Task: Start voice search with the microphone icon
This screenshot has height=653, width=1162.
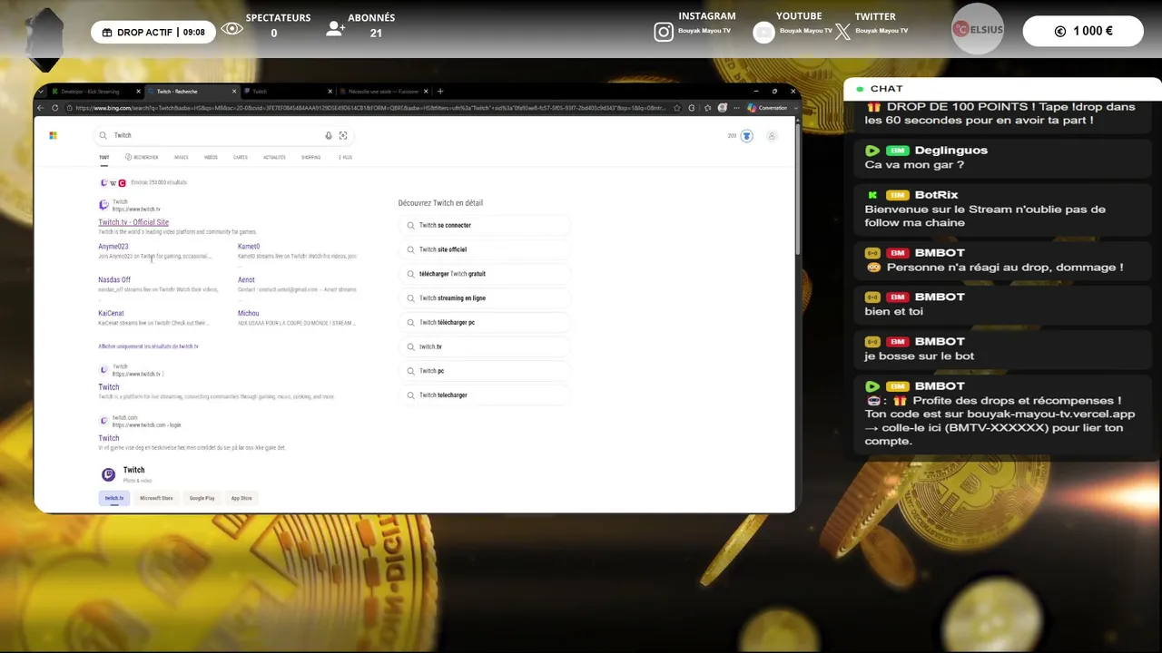Action: pyautogui.click(x=329, y=136)
